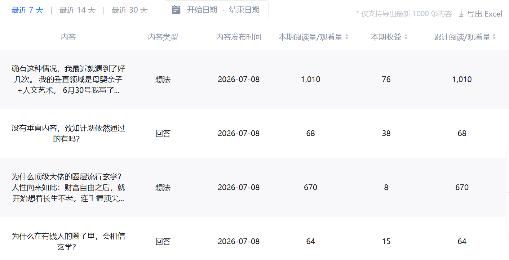This screenshot has width=509, height=260.
Task: Click the download arrow icon beside 导出 Excel
Action: (461, 14)
